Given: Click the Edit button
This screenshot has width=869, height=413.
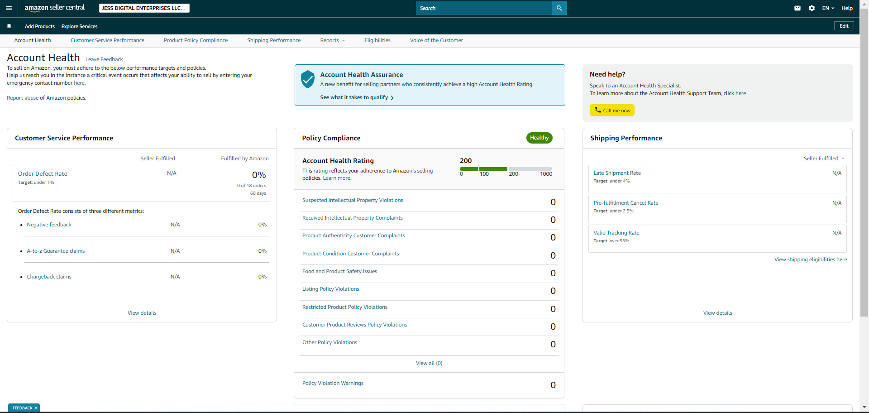Looking at the screenshot, I should (x=844, y=26).
